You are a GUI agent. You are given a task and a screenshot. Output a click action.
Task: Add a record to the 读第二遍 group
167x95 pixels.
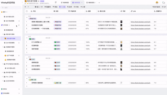[27, 86]
